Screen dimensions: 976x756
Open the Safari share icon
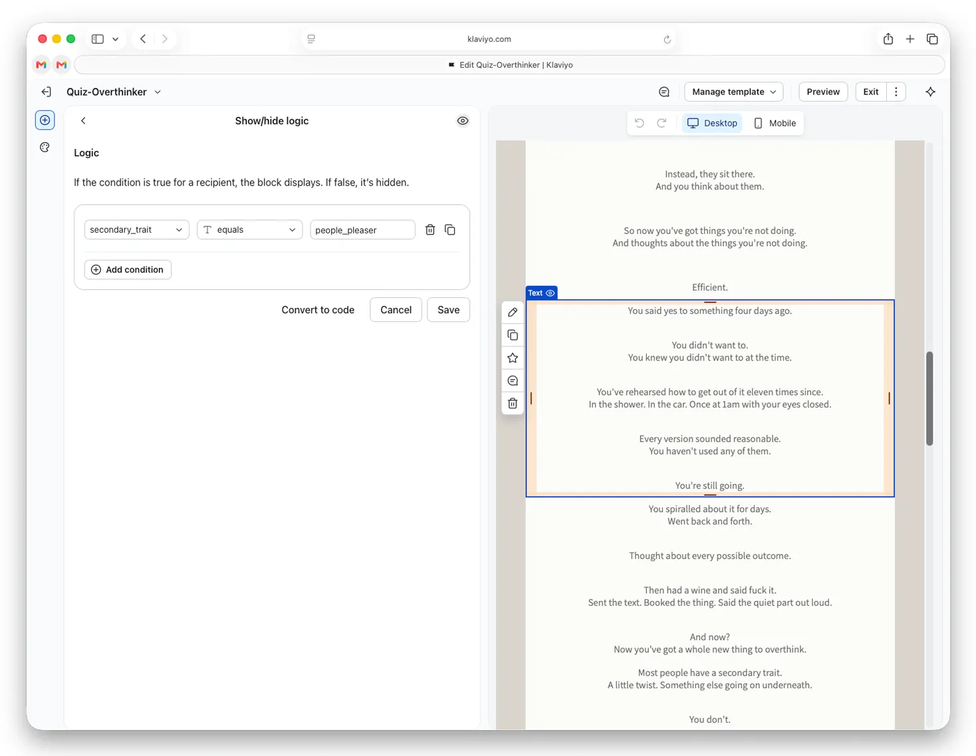888,39
